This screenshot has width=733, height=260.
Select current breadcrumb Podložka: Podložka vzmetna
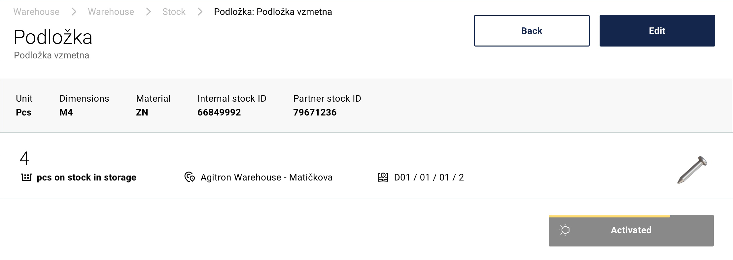273,12
